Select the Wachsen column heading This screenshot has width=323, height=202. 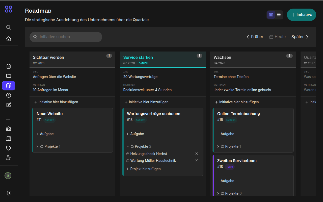(222, 57)
